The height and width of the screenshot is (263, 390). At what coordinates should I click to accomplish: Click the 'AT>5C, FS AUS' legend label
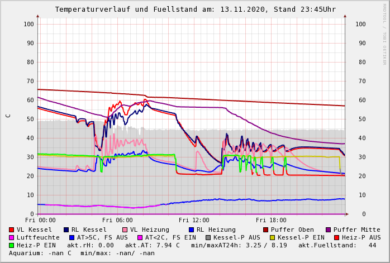pos(102,237)
